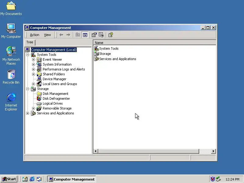
Task: Click the Logical Drives icon in tree
Action: 39,104
